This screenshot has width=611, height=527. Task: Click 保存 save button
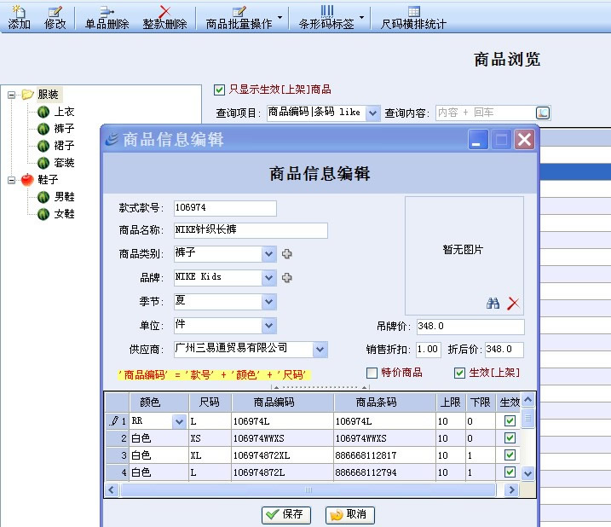286,515
